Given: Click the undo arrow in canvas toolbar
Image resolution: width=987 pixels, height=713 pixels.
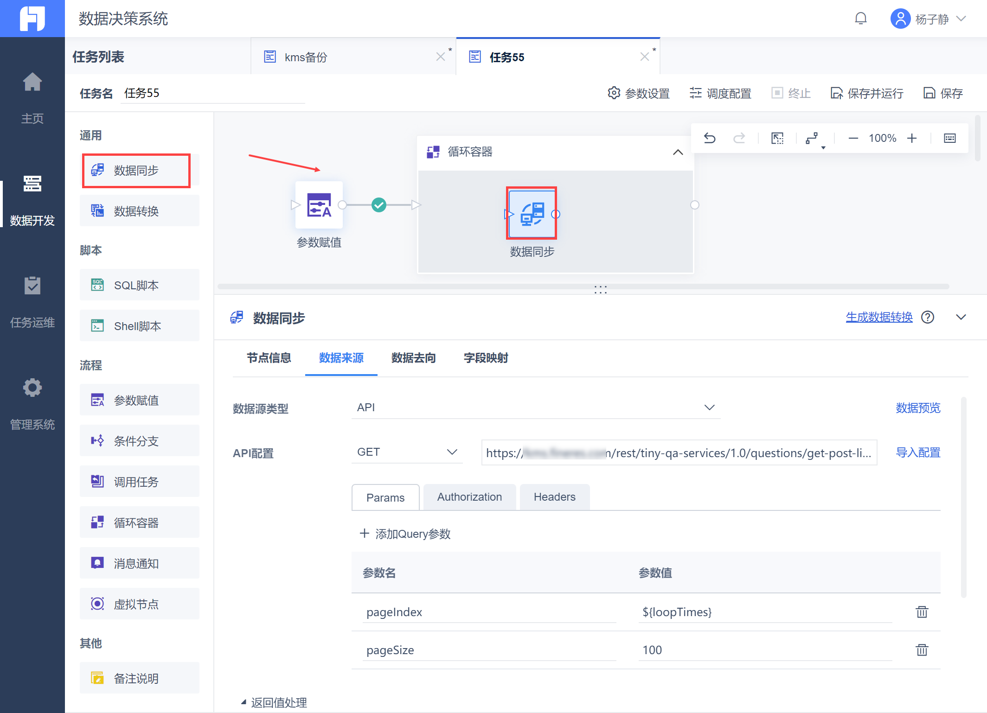Looking at the screenshot, I should click(709, 138).
